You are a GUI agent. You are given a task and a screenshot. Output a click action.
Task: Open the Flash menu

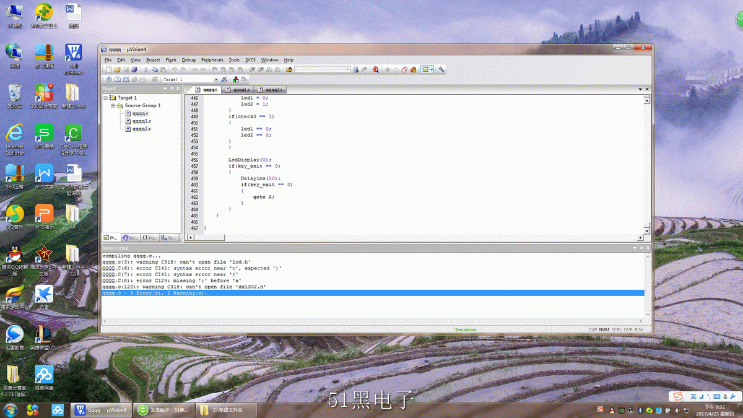[170, 60]
